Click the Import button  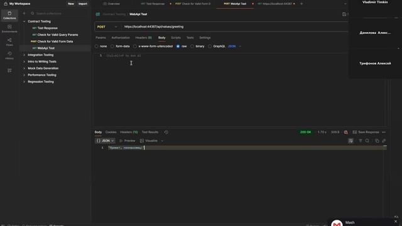tap(82, 4)
